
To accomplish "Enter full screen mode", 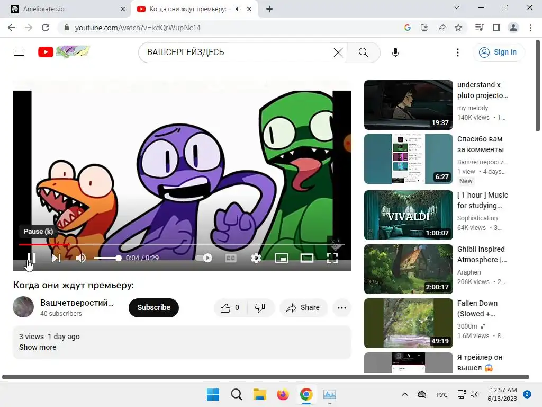I will point(332,258).
